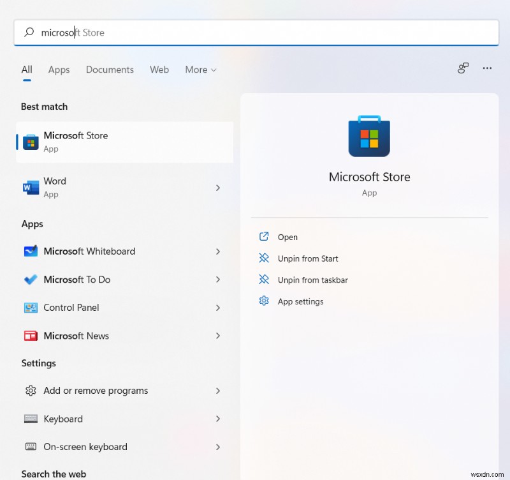Open the Control Panel
This screenshot has width=510, height=480.
[70, 308]
